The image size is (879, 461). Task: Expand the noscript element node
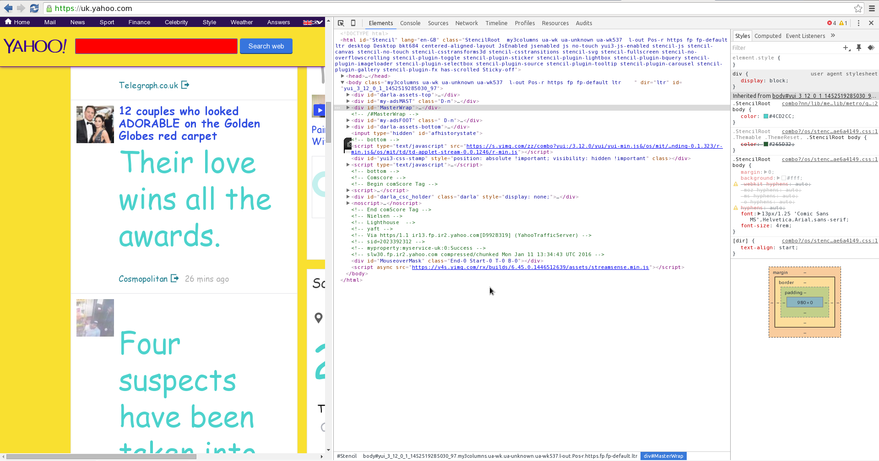348,203
